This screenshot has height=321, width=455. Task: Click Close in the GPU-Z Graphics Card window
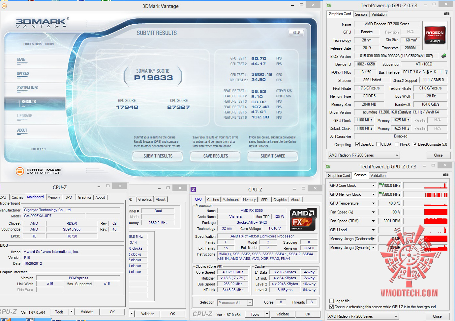[438, 155]
